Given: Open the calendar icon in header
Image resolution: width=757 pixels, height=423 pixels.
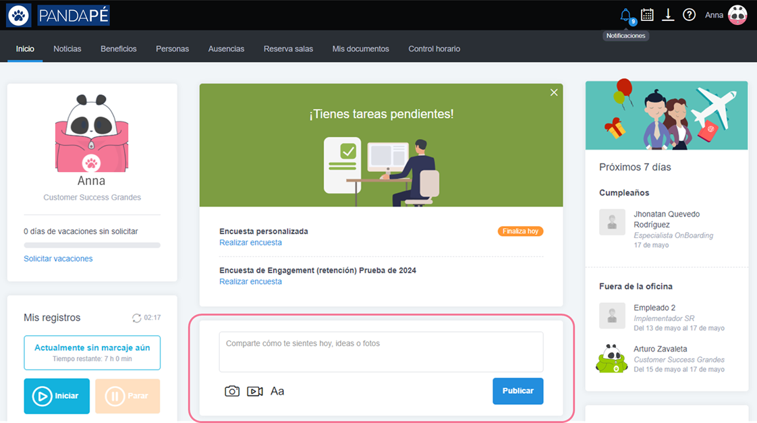Looking at the screenshot, I should coord(647,15).
